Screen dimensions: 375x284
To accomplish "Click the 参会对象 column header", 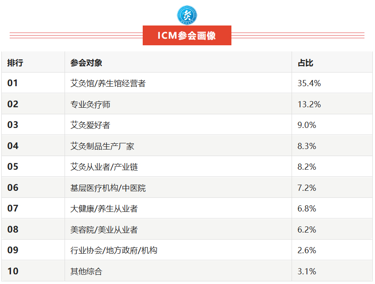I will 86,63.
